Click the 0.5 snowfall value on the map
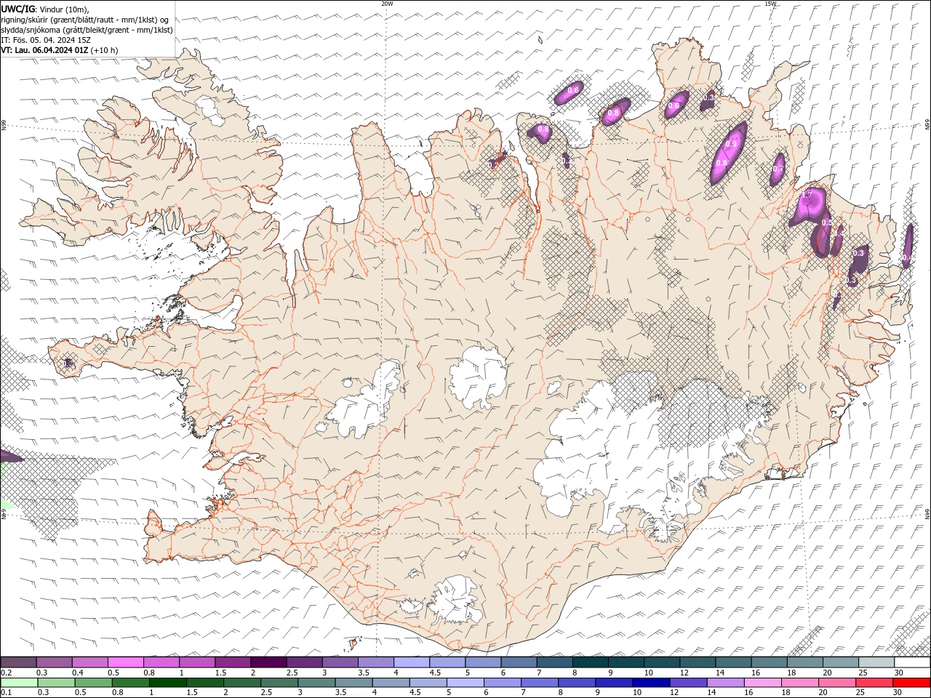This screenshot has width=931, height=698. 826,222
